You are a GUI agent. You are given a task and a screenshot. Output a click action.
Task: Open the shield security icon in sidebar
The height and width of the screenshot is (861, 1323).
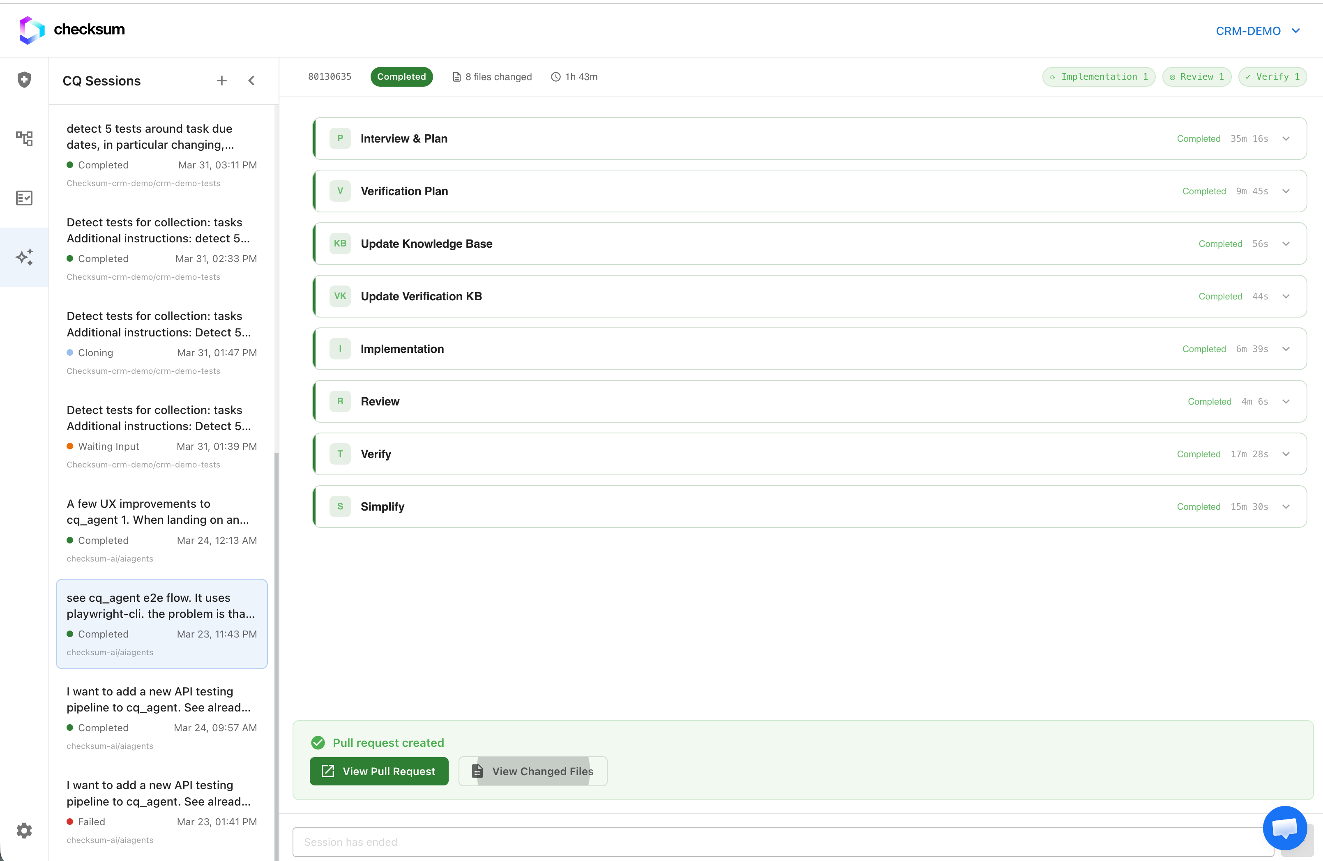click(x=24, y=79)
